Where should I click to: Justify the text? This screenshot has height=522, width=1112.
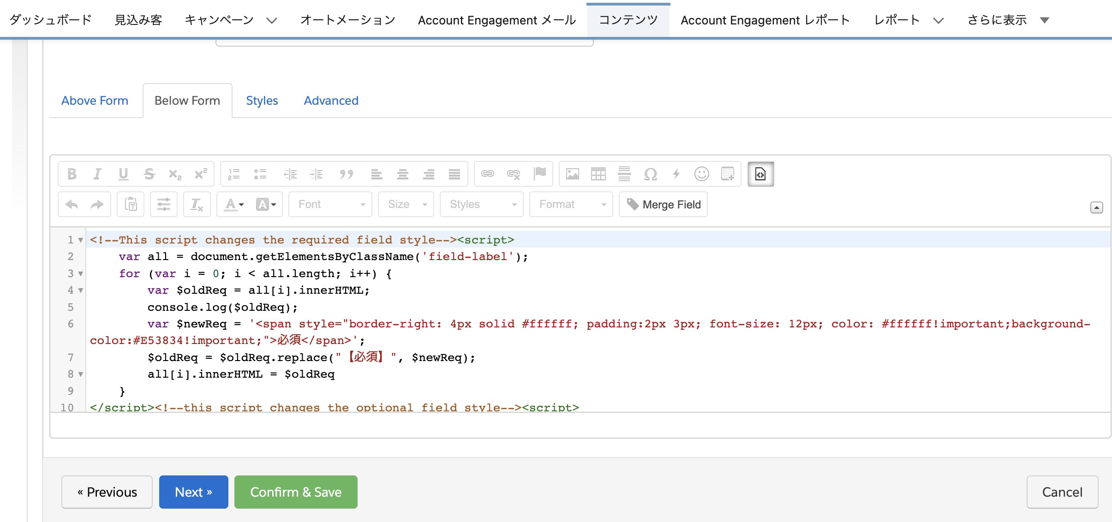point(454,174)
